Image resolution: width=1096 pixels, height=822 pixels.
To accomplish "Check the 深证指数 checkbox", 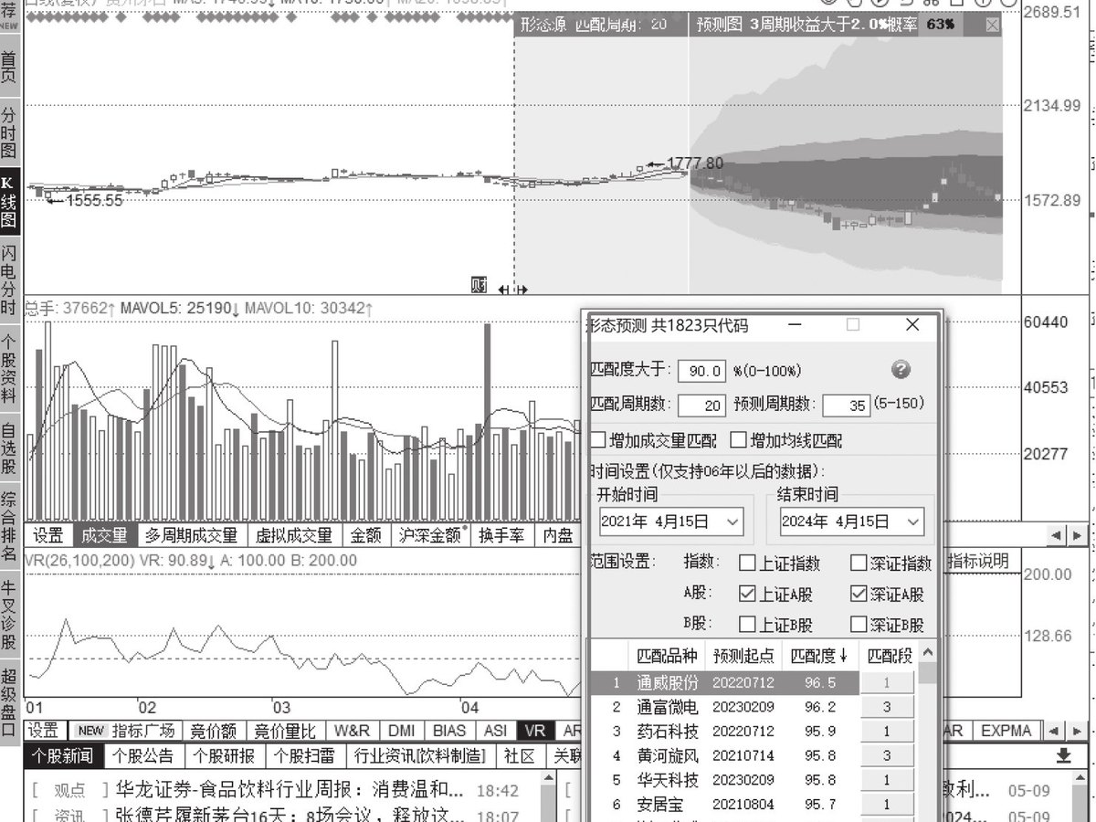I will click(859, 564).
